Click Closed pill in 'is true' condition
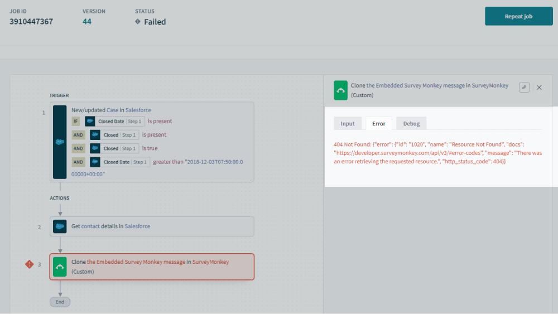The image size is (558, 314). (114, 148)
